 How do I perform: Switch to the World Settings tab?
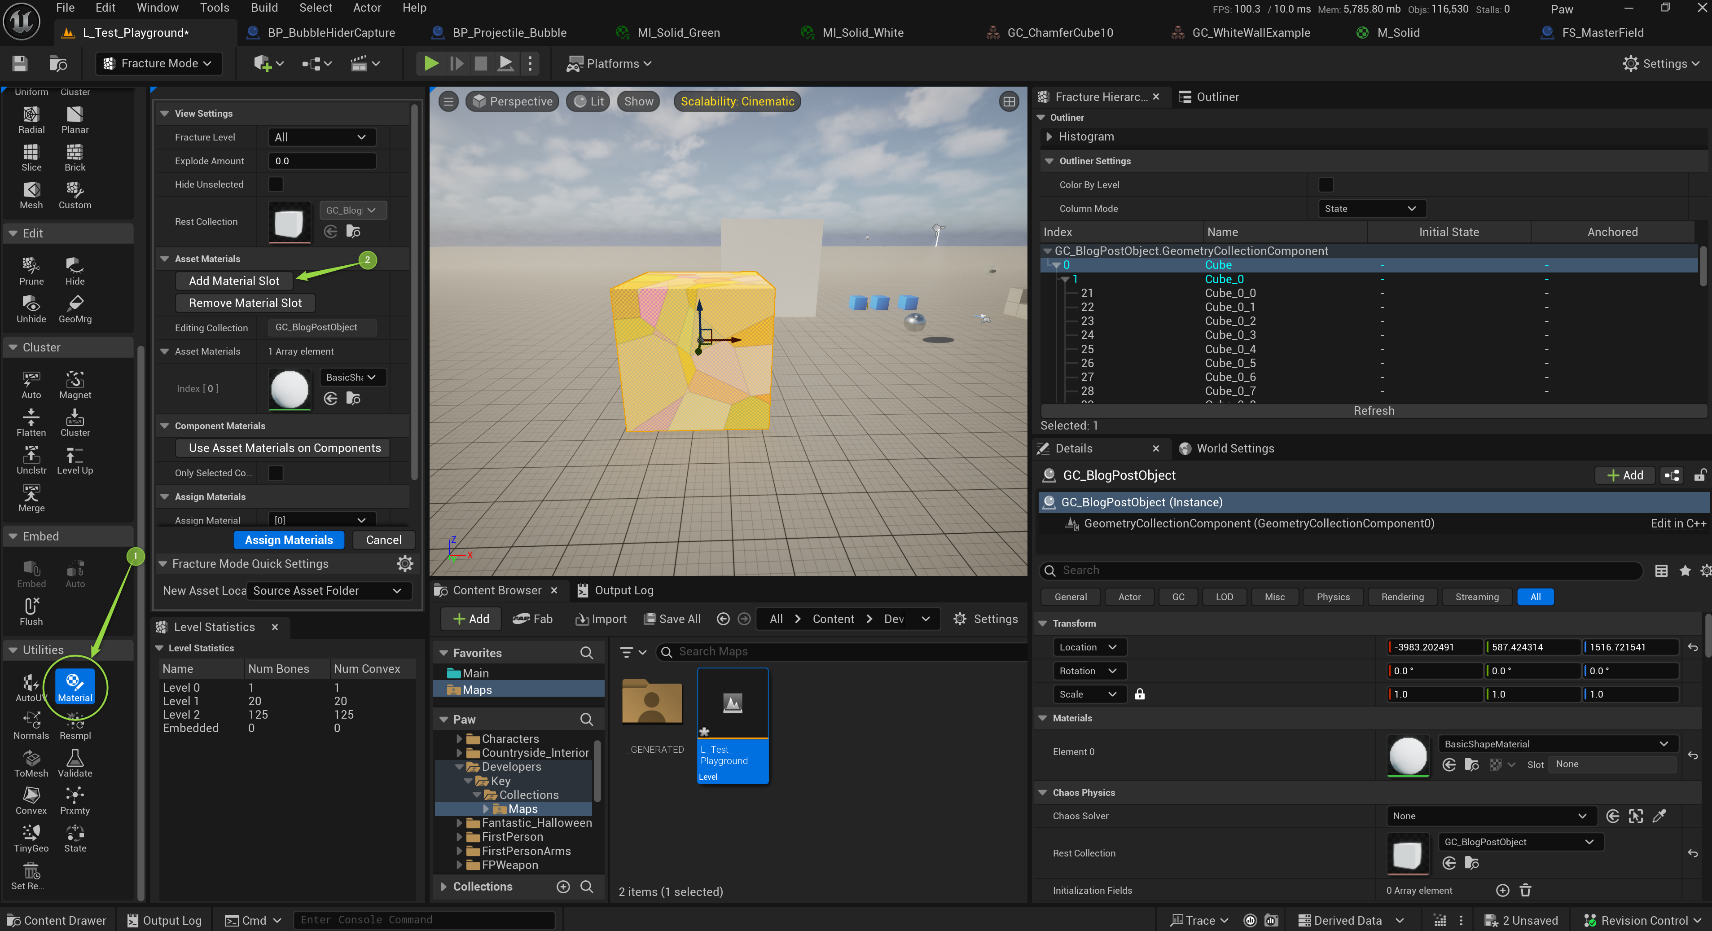click(1227, 448)
